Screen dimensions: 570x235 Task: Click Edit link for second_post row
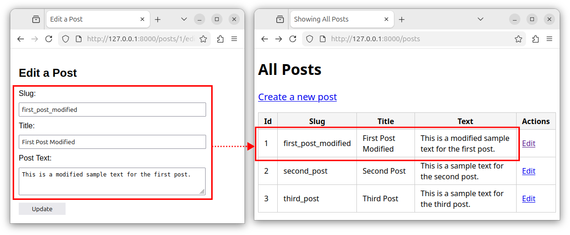click(529, 171)
